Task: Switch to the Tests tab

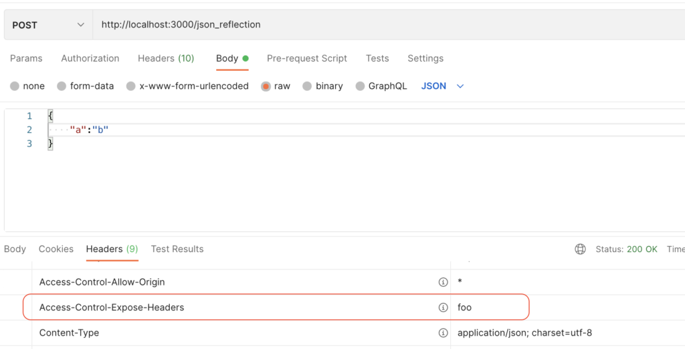Action: (377, 59)
